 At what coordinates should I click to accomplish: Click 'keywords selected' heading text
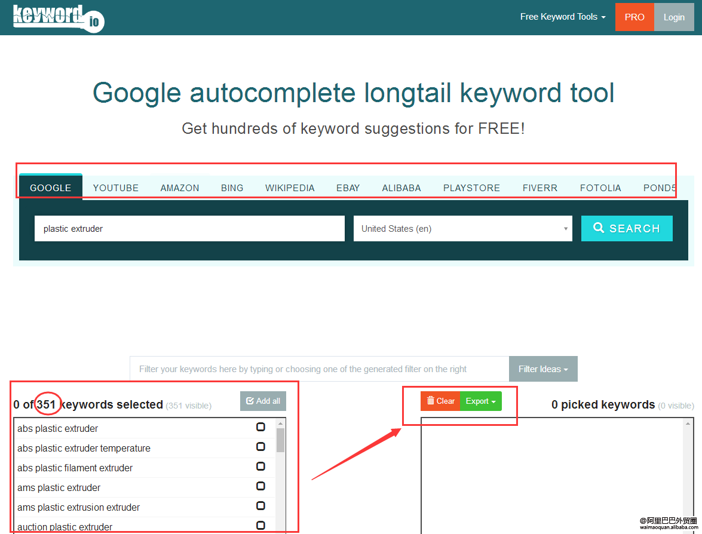pyautogui.click(x=112, y=404)
